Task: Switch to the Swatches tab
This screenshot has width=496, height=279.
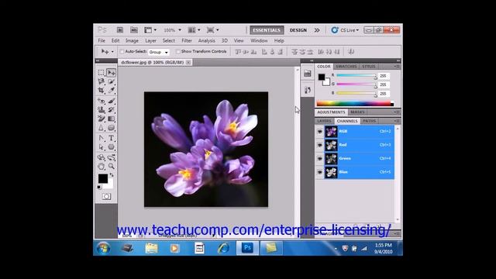Action: pyautogui.click(x=346, y=67)
